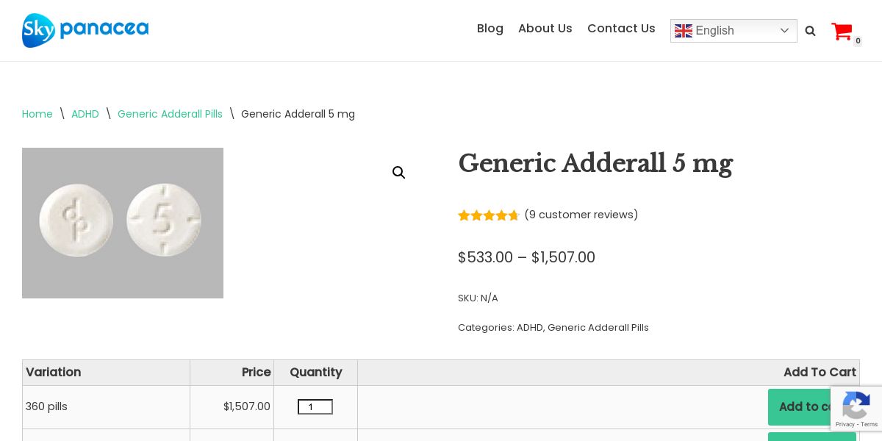
Task: Open the Adderall pill product thumbnail
Action: (123, 223)
